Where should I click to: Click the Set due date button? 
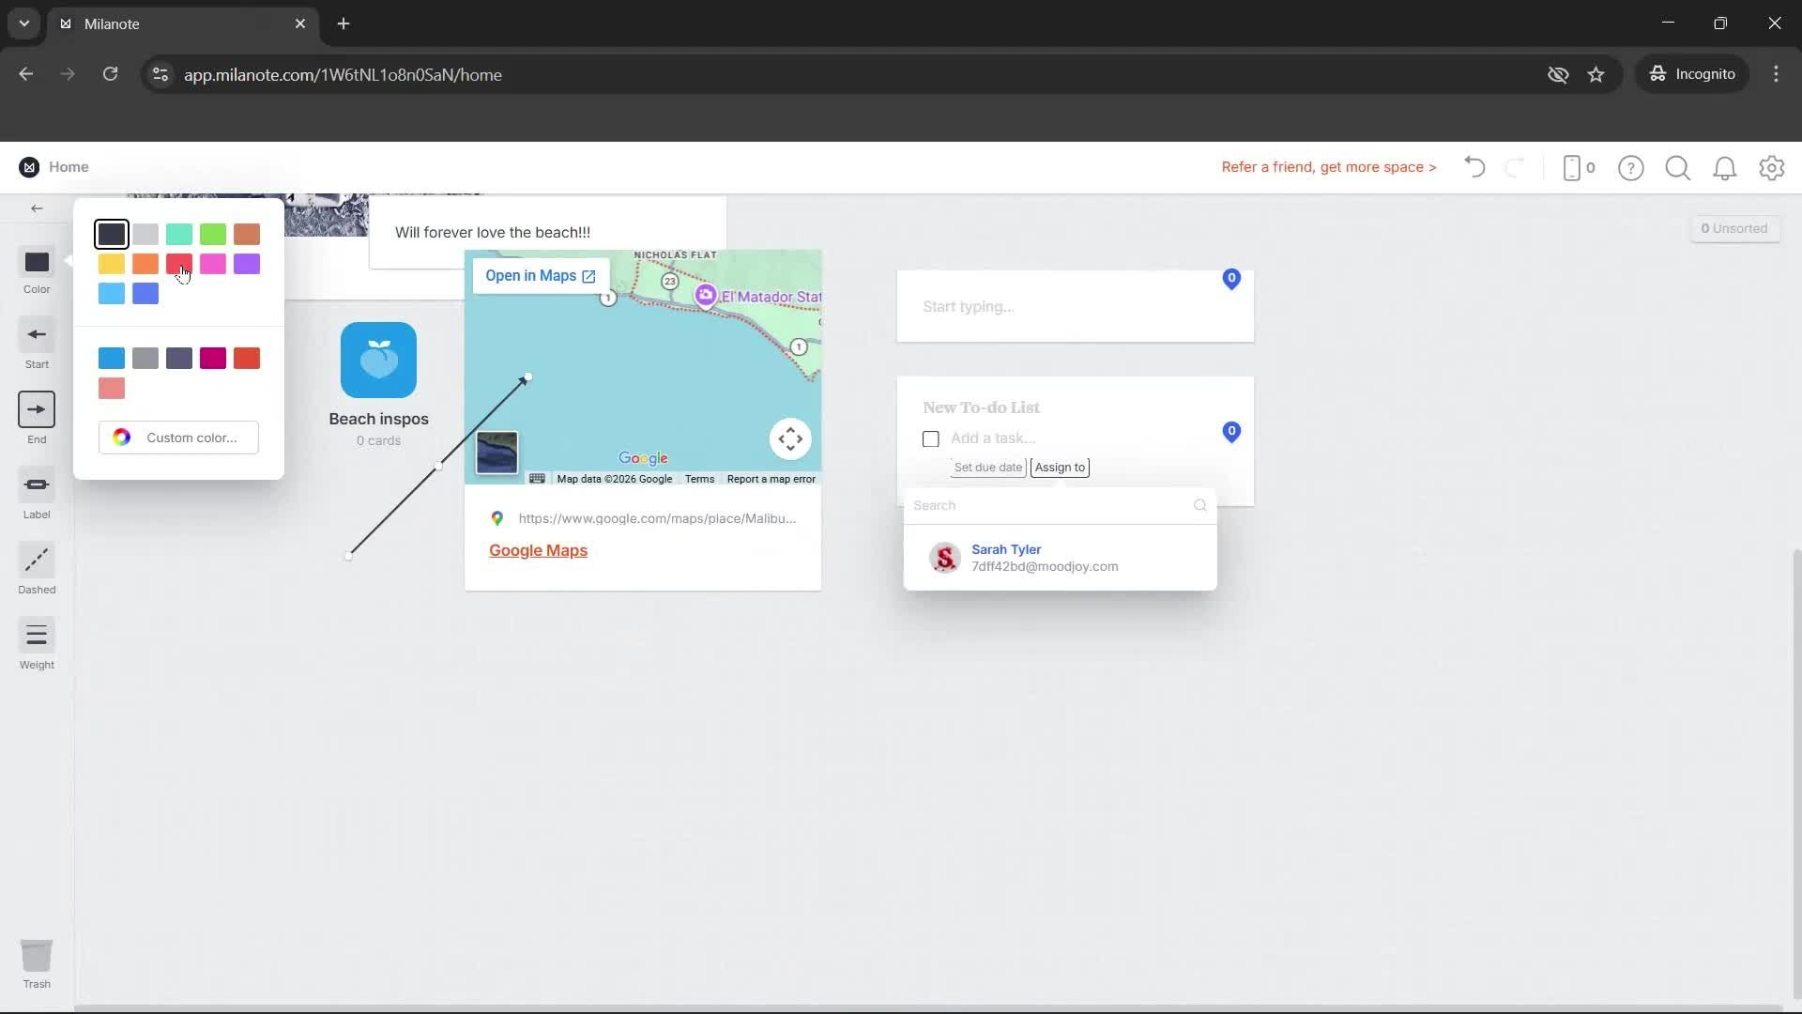[x=987, y=467]
